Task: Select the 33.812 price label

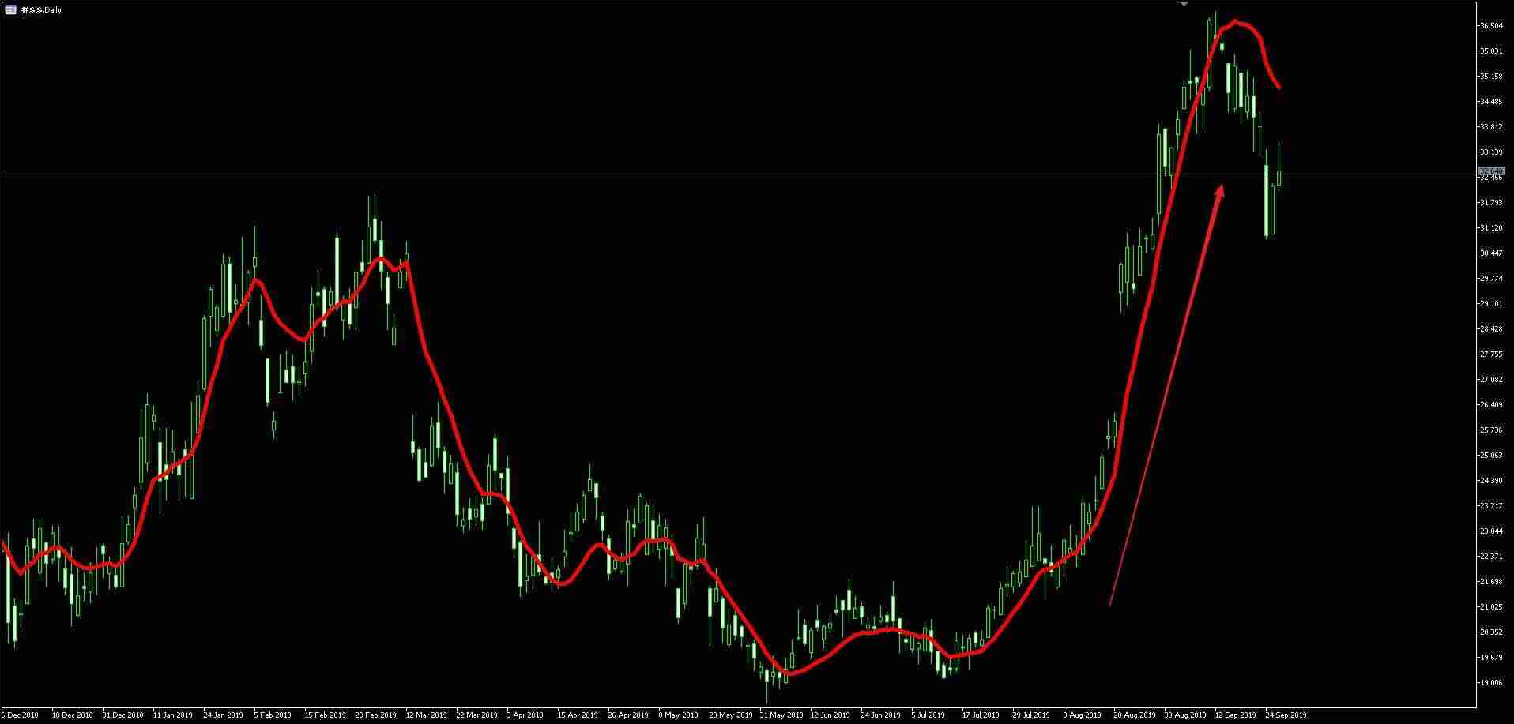Action: 1491,127
